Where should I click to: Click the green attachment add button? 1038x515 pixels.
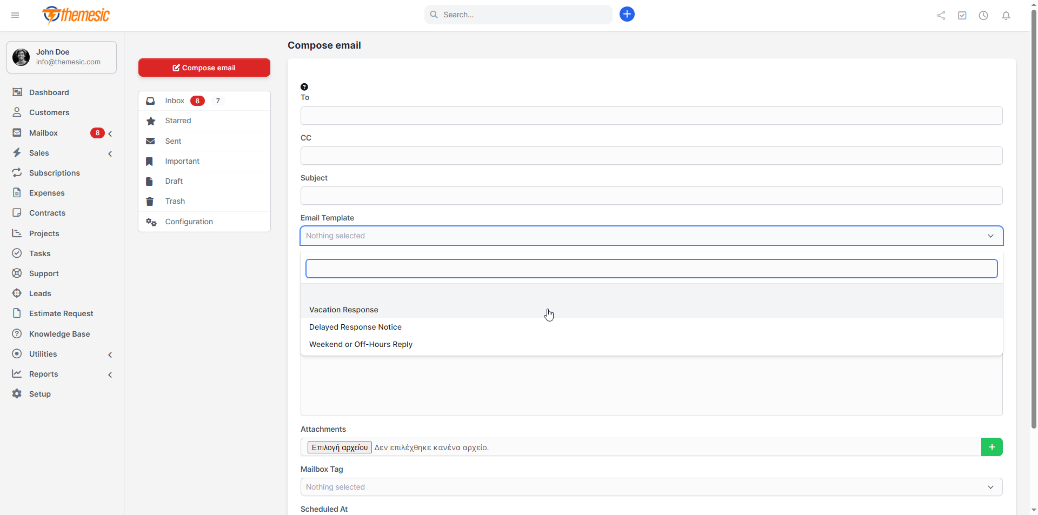[x=992, y=447]
